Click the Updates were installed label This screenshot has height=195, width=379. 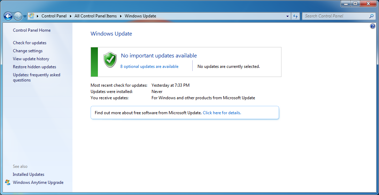[x=112, y=92]
